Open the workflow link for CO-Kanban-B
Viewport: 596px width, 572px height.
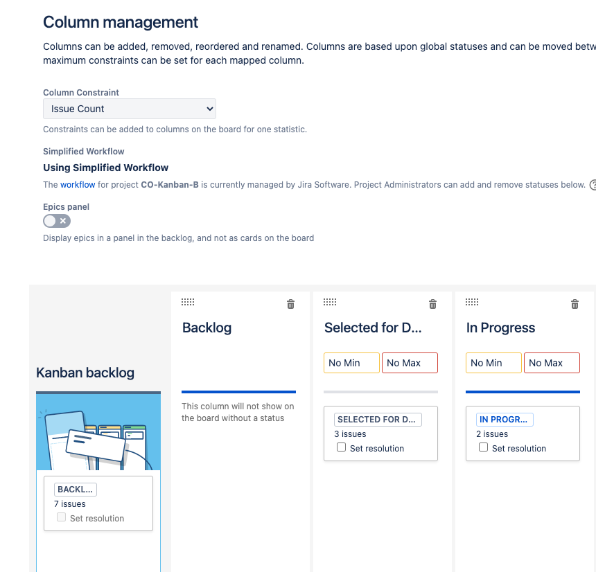point(78,185)
